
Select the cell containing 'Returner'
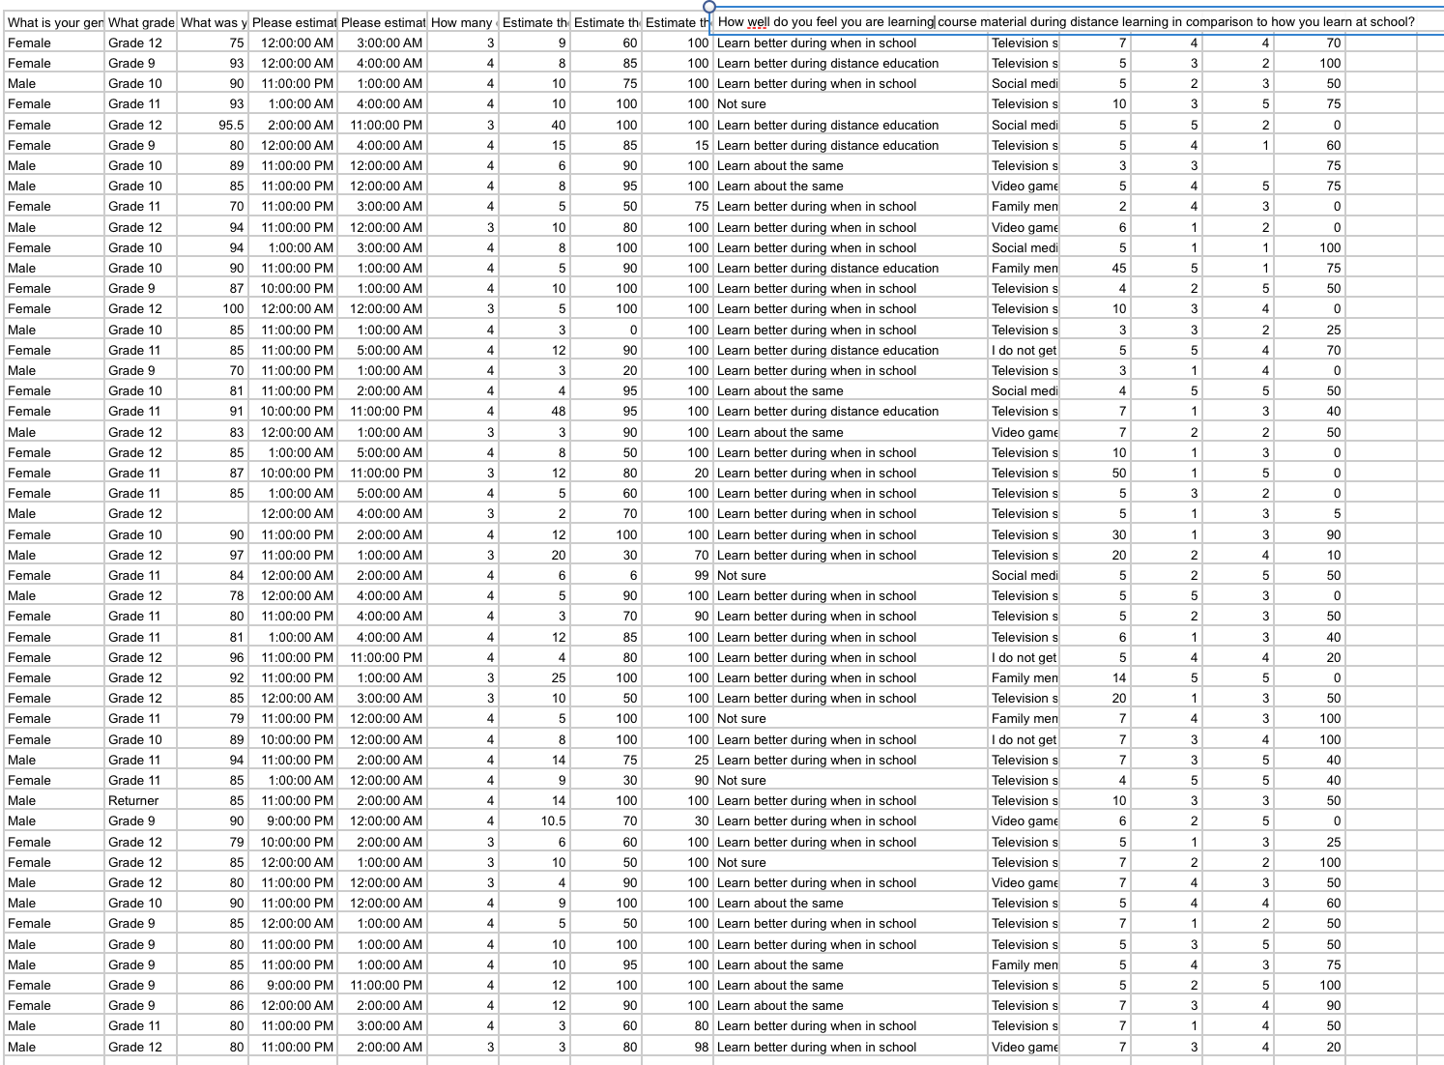click(x=138, y=800)
